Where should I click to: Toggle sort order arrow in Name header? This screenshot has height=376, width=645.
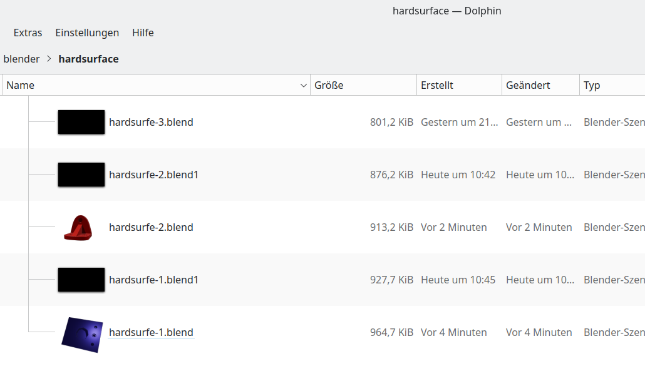[x=304, y=85]
